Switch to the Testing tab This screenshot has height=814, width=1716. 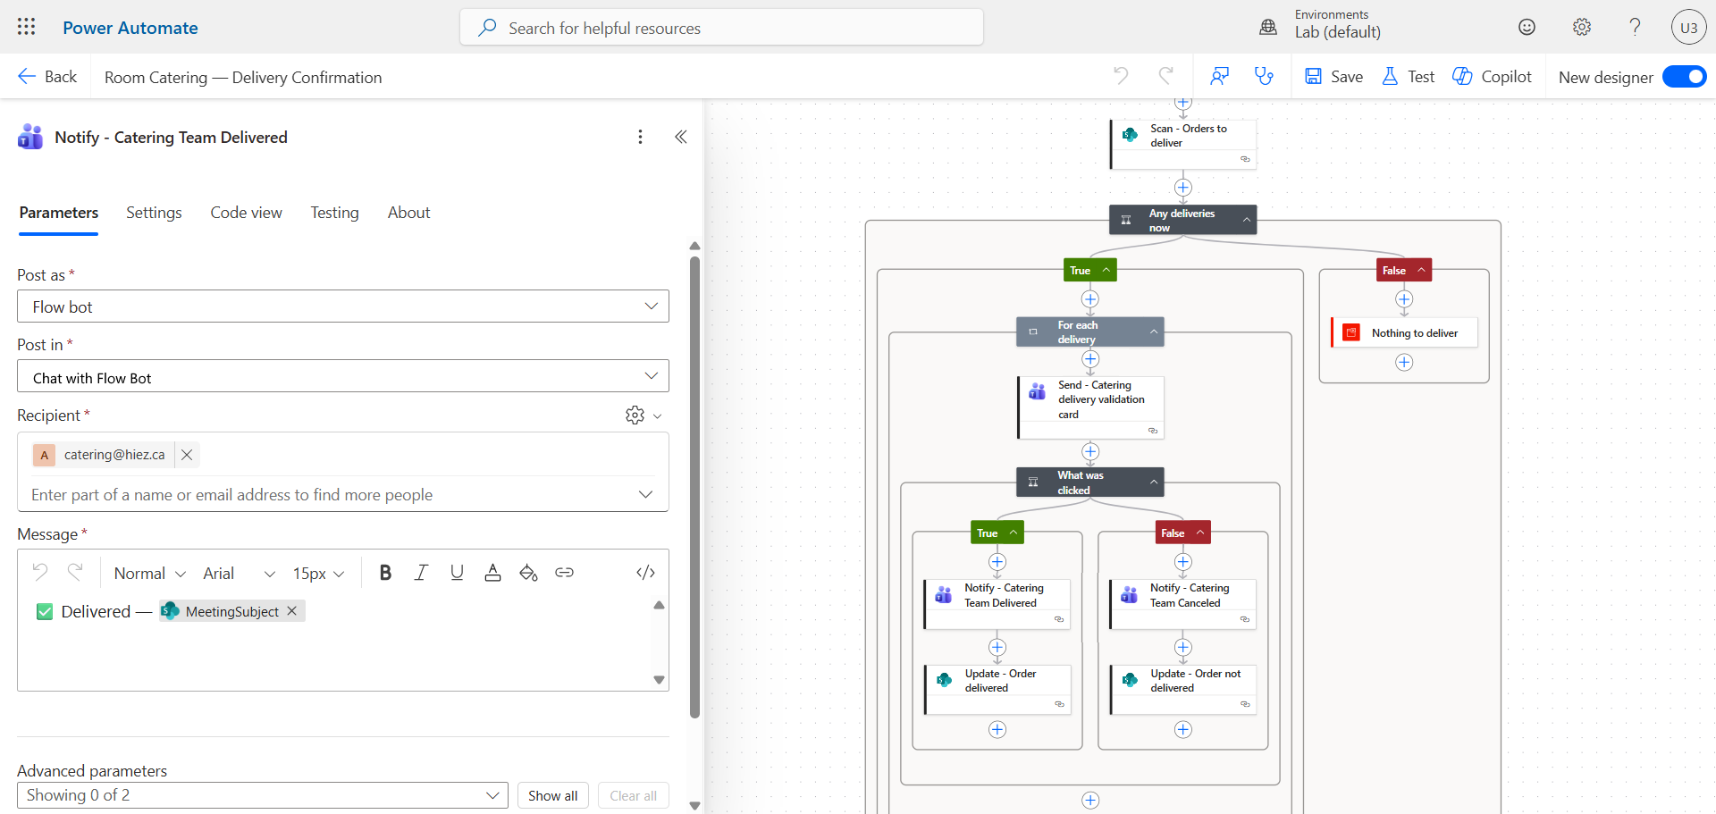[x=335, y=213]
